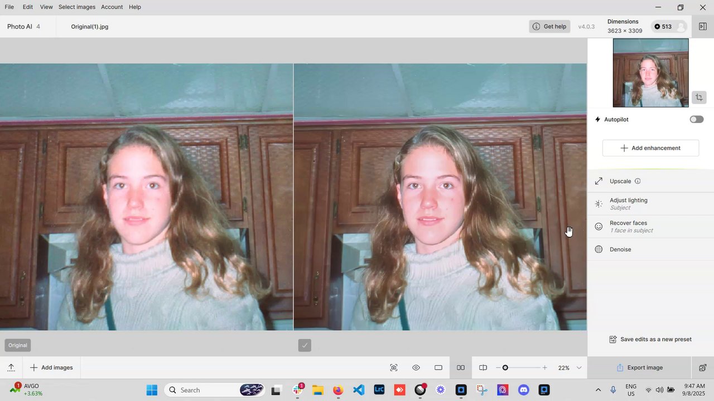
Task: Toggle the right sidebar panel icon
Action: coord(703,26)
